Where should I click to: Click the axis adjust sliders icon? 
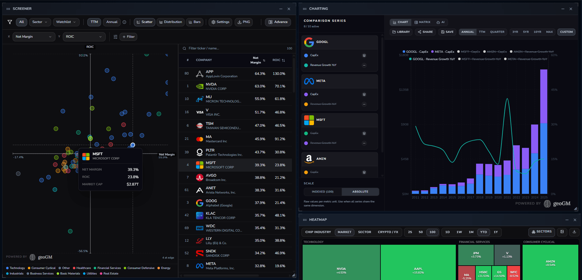[x=115, y=37]
